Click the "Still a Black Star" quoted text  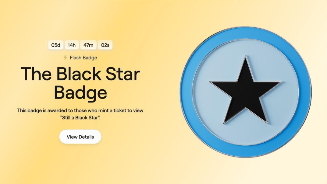click(x=80, y=118)
